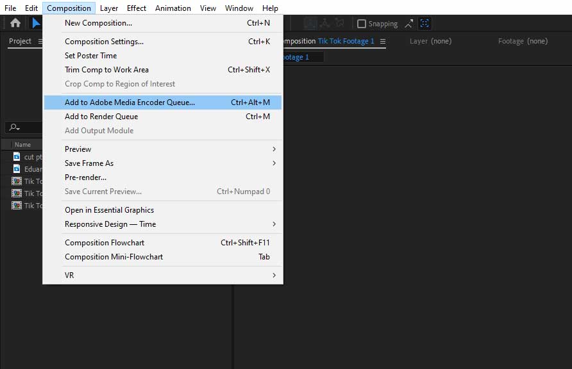Image resolution: width=572 pixels, height=369 pixels.
Task: Click the footage icon beside Eduar item
Action: (x=17, y=168)
